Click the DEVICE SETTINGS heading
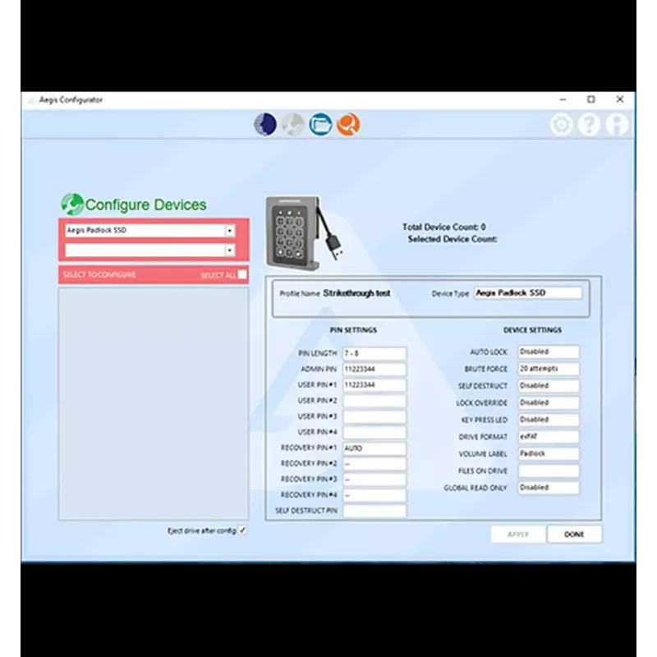This screenshot has height=657, width=657. (x=532, y=330)
